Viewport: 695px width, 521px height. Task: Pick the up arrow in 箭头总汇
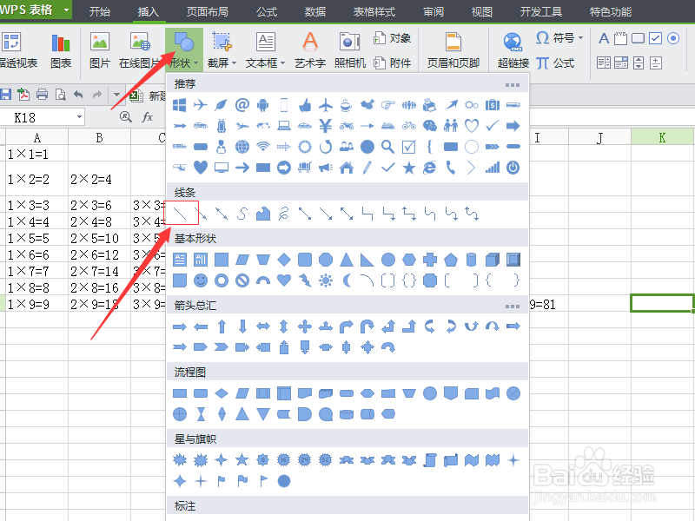click(x=222, y=327)
